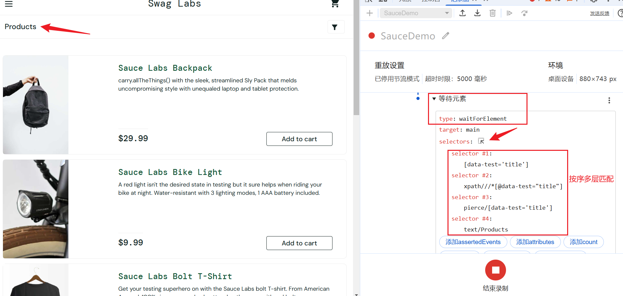Edit selector #2 xpath value
Viewport: 623px width, 296px height.
point(513,186)
